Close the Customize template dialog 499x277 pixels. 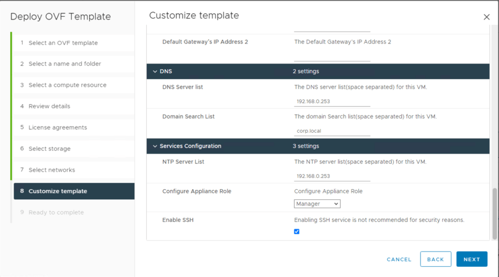tap(486, 17)
